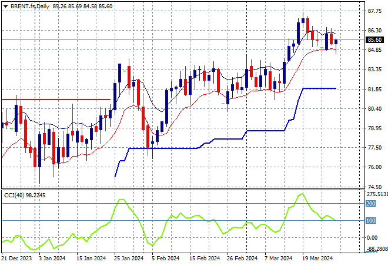
Task: Select the 87.75 price axis label
Action: [x=374, y=11]
